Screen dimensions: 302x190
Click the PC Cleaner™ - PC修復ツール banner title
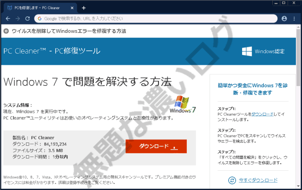[x=52, y=51]
